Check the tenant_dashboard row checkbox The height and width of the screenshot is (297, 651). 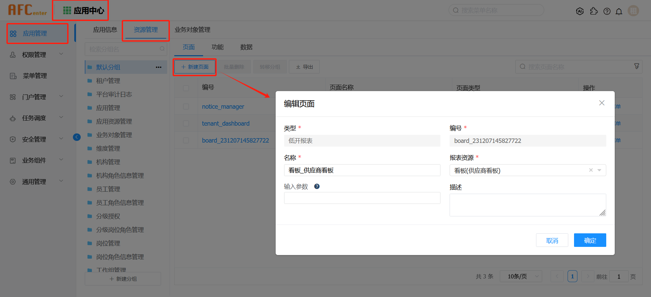[x=186, y=123]
